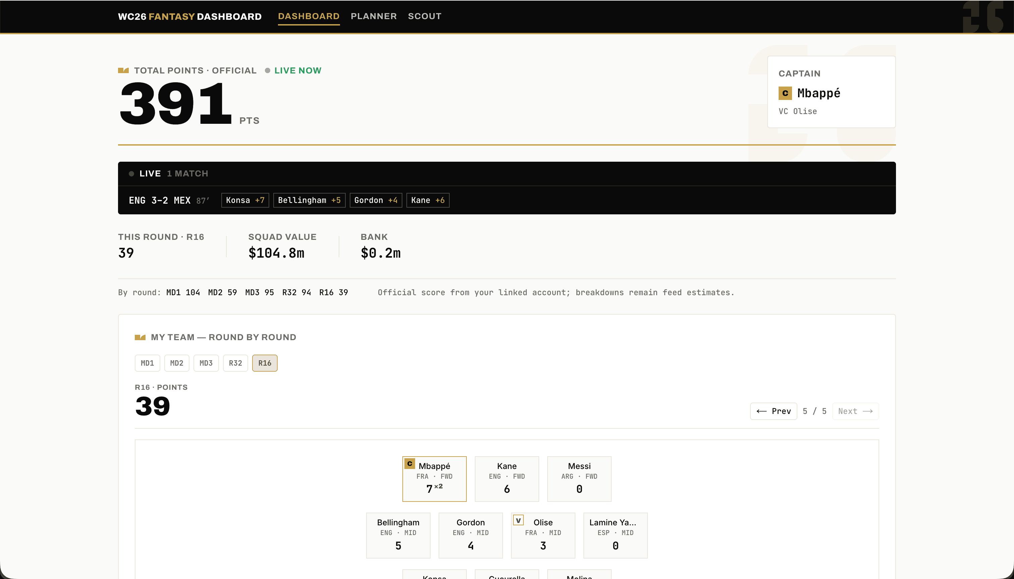
Task: Click the flag icon beside Total Points
Action: coord(123,70)
